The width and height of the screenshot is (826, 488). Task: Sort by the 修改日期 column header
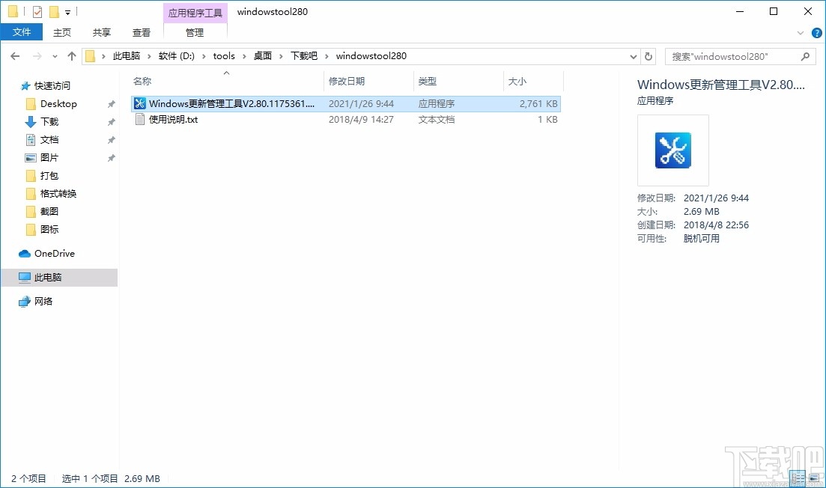point(368,81)
